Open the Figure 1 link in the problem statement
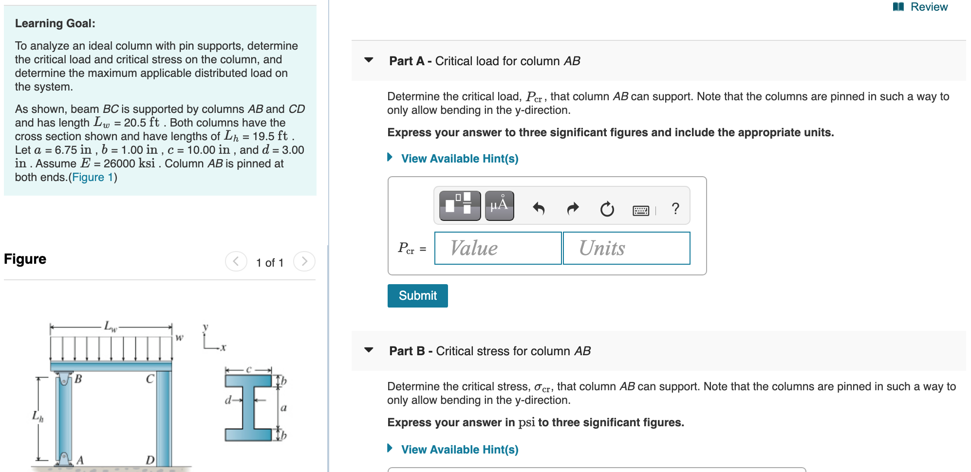This screenshot has height=472, width=971. pyautogui.click(x=93, y=177)
